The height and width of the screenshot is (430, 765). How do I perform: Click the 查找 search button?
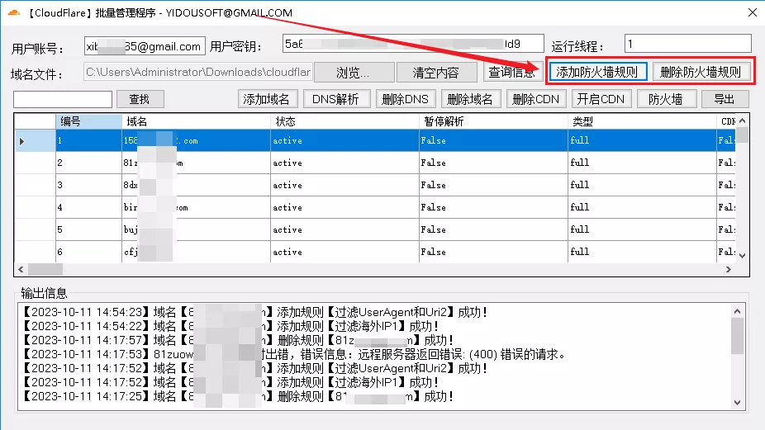pyautogui.click(x=139, y=99)
